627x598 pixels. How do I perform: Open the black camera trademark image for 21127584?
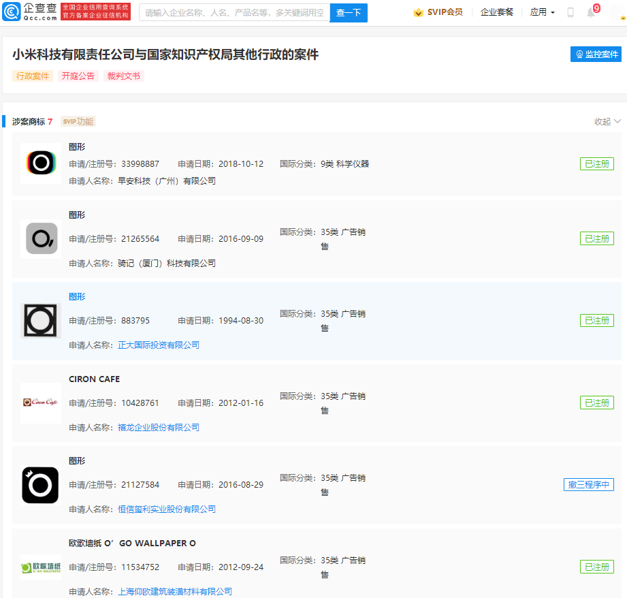coord(40,485)
